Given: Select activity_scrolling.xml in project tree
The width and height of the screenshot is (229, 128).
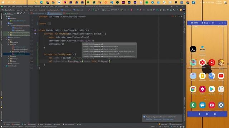Looking at the screenshot, I should (x=20, y=49).
